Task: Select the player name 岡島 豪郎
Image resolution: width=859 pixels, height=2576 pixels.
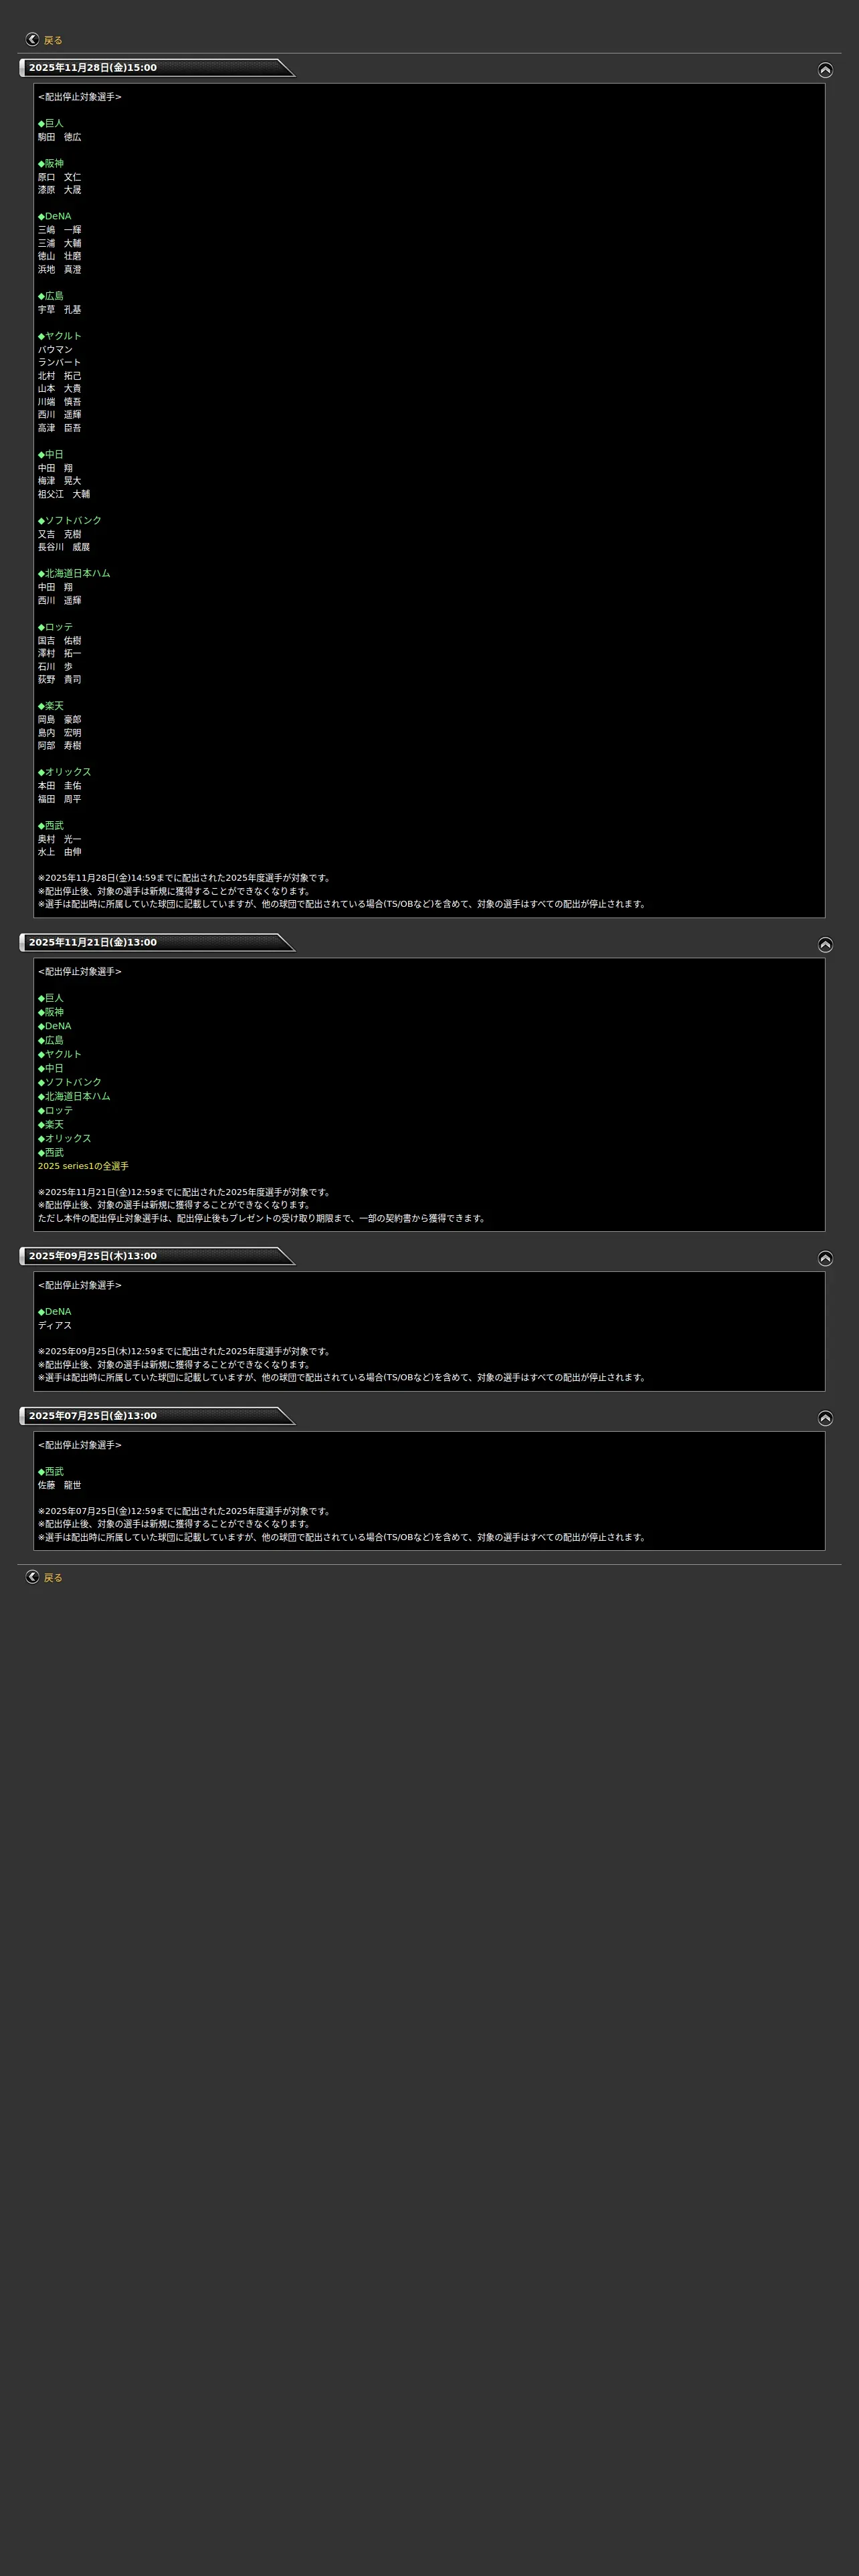Action: [60, 719]
